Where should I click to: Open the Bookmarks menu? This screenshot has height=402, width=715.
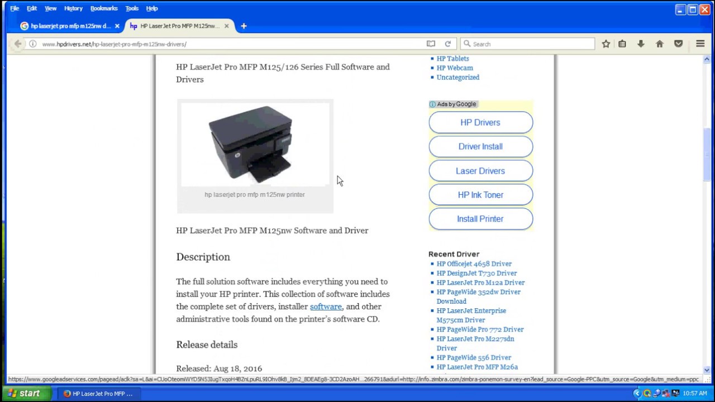pos(104,8)
